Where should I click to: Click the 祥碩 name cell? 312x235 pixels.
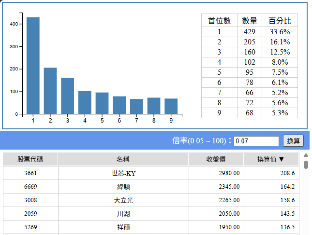[x=123, y=227]
